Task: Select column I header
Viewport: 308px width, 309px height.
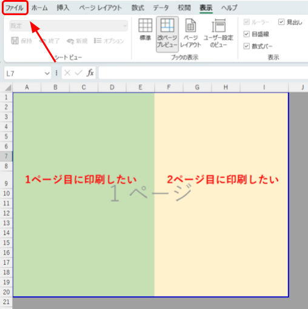Action: point(264,87)
